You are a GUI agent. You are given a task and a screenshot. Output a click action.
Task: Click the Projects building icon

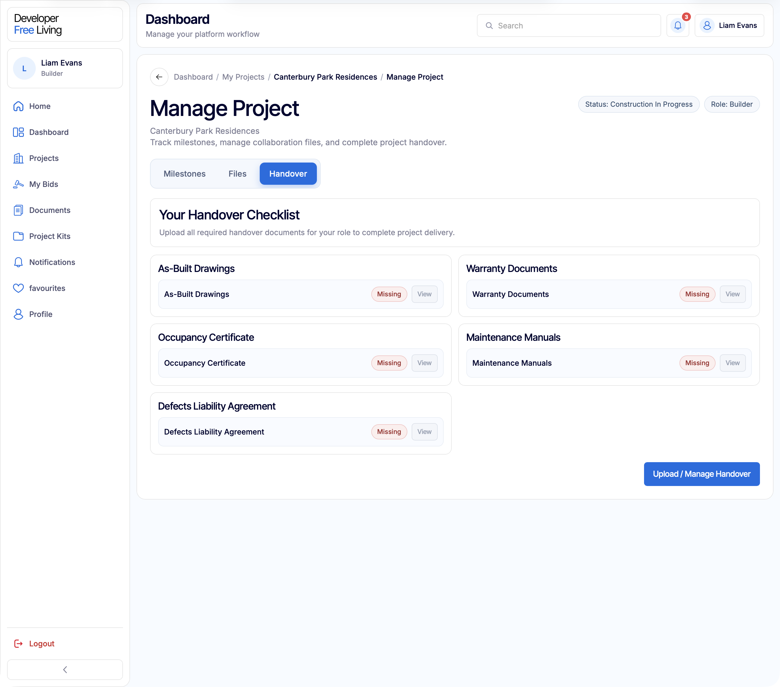[18, 158]
